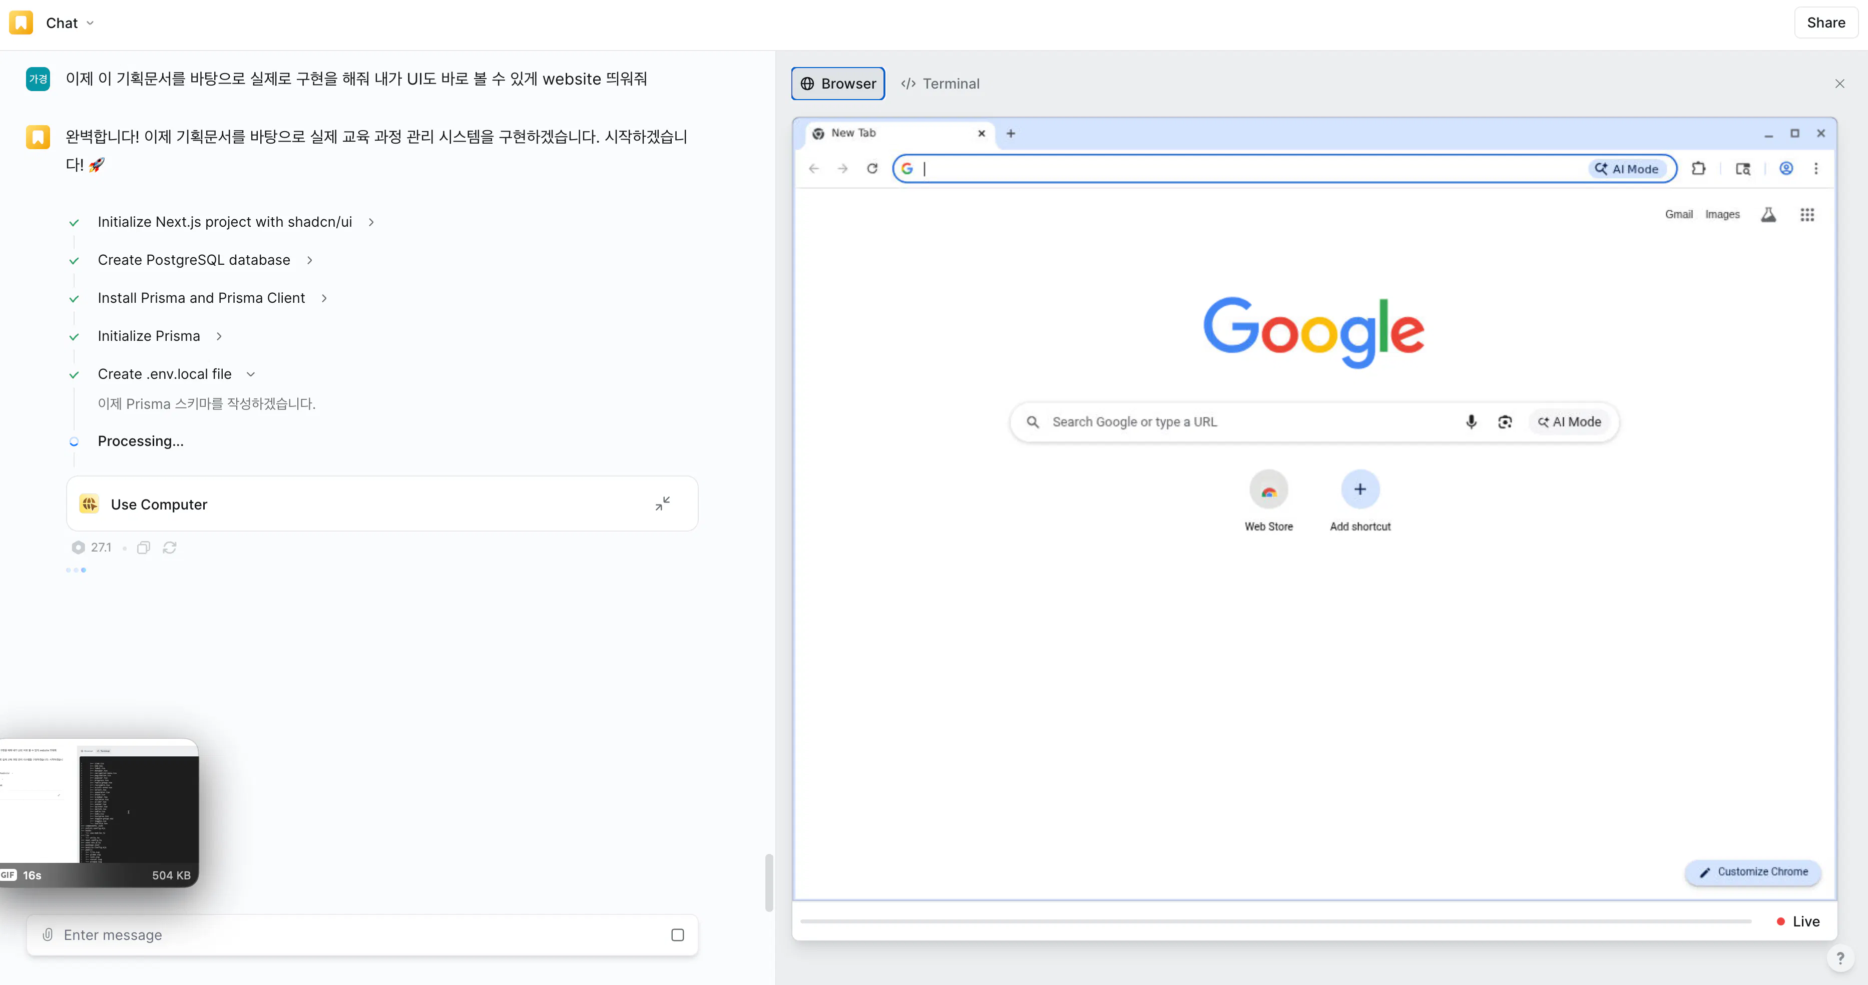Collapse the Create .env.local file step

tap(251, 374)
